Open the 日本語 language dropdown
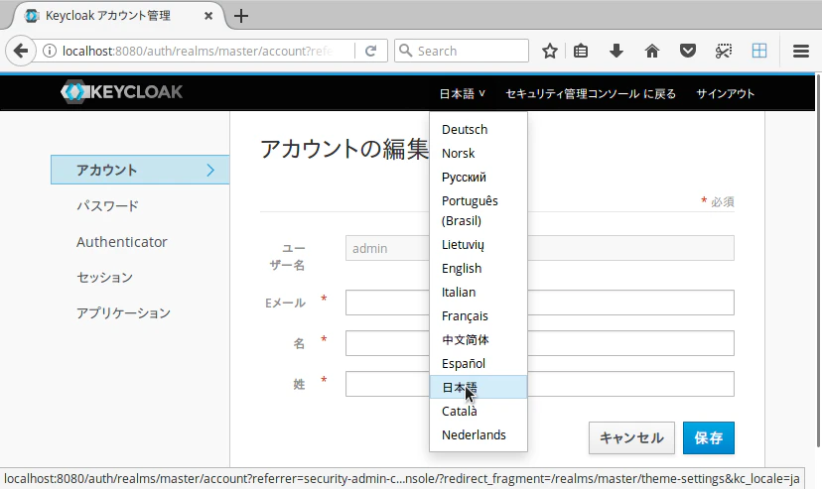The image size is (822, 489). pyautogui.click(x=462, y=93)
